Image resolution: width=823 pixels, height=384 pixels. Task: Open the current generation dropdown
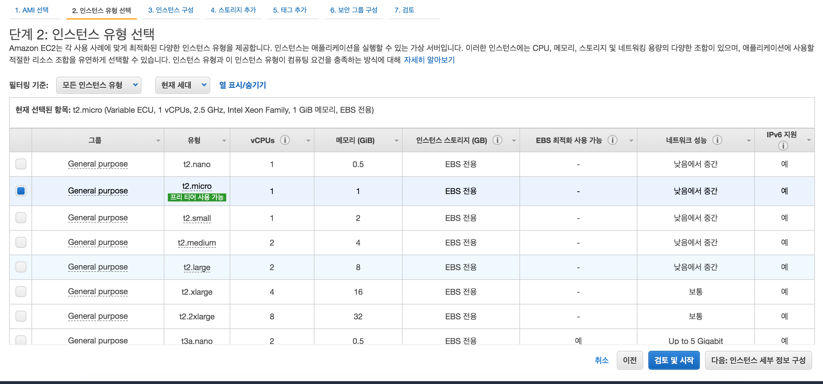coord(182,85)
